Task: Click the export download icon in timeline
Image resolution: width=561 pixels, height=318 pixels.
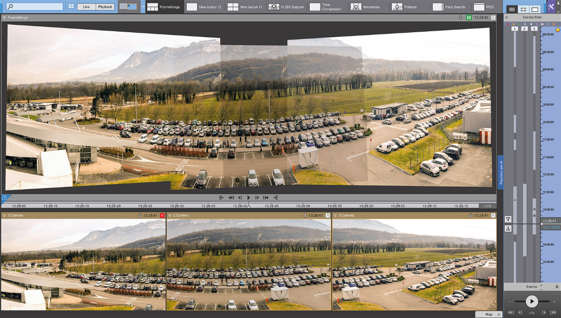Action: [x=508, y=229]
